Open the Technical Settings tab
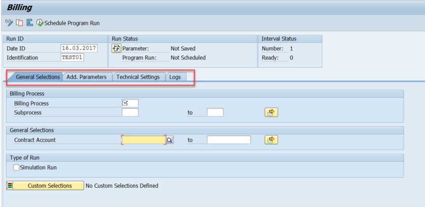This screenshot has width=425, height=207. tap(138, 77)
